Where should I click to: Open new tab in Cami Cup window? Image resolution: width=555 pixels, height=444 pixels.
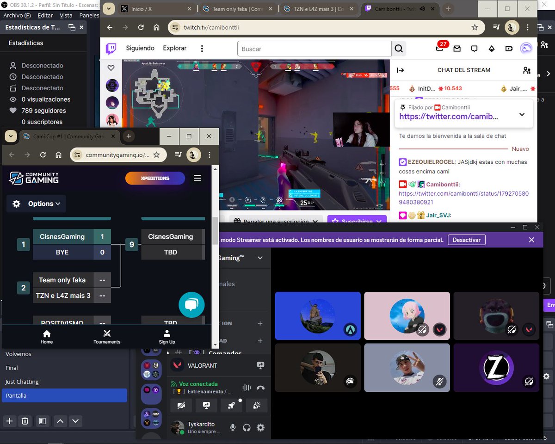point(129,136)
